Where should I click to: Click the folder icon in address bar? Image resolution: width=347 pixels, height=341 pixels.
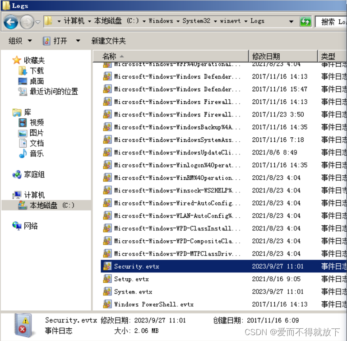tap(48, 21)
